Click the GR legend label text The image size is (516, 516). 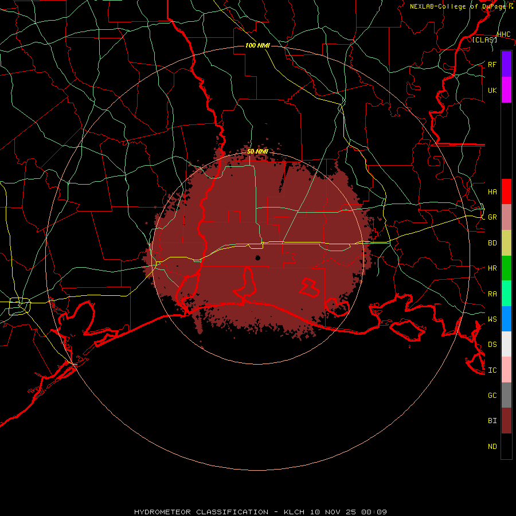[x=492, y=217]
